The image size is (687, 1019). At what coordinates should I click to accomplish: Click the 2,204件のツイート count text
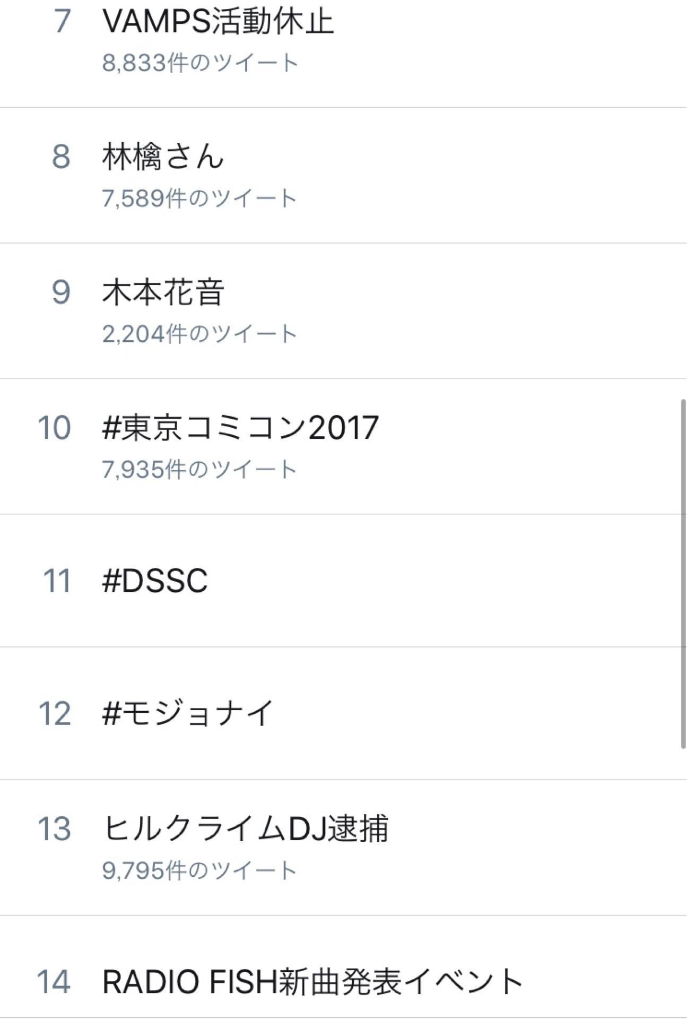[199, 334]
